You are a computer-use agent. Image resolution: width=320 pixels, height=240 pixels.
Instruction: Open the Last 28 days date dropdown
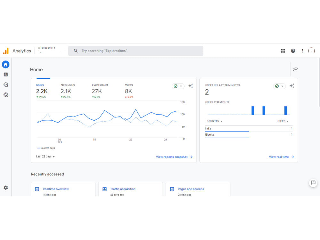(x=45, y=157)
